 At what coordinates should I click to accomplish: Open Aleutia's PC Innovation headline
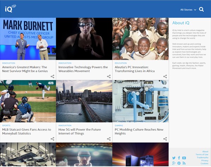click(135, 69)
